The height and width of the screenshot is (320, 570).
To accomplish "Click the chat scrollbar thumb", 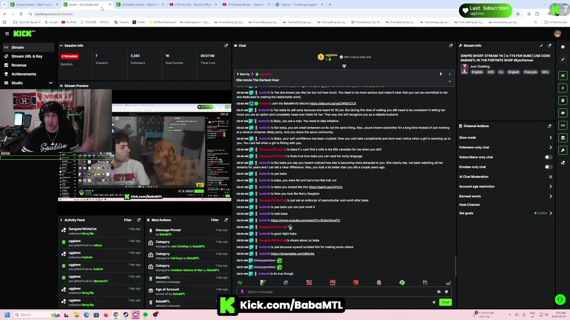I will click(455, 267).
